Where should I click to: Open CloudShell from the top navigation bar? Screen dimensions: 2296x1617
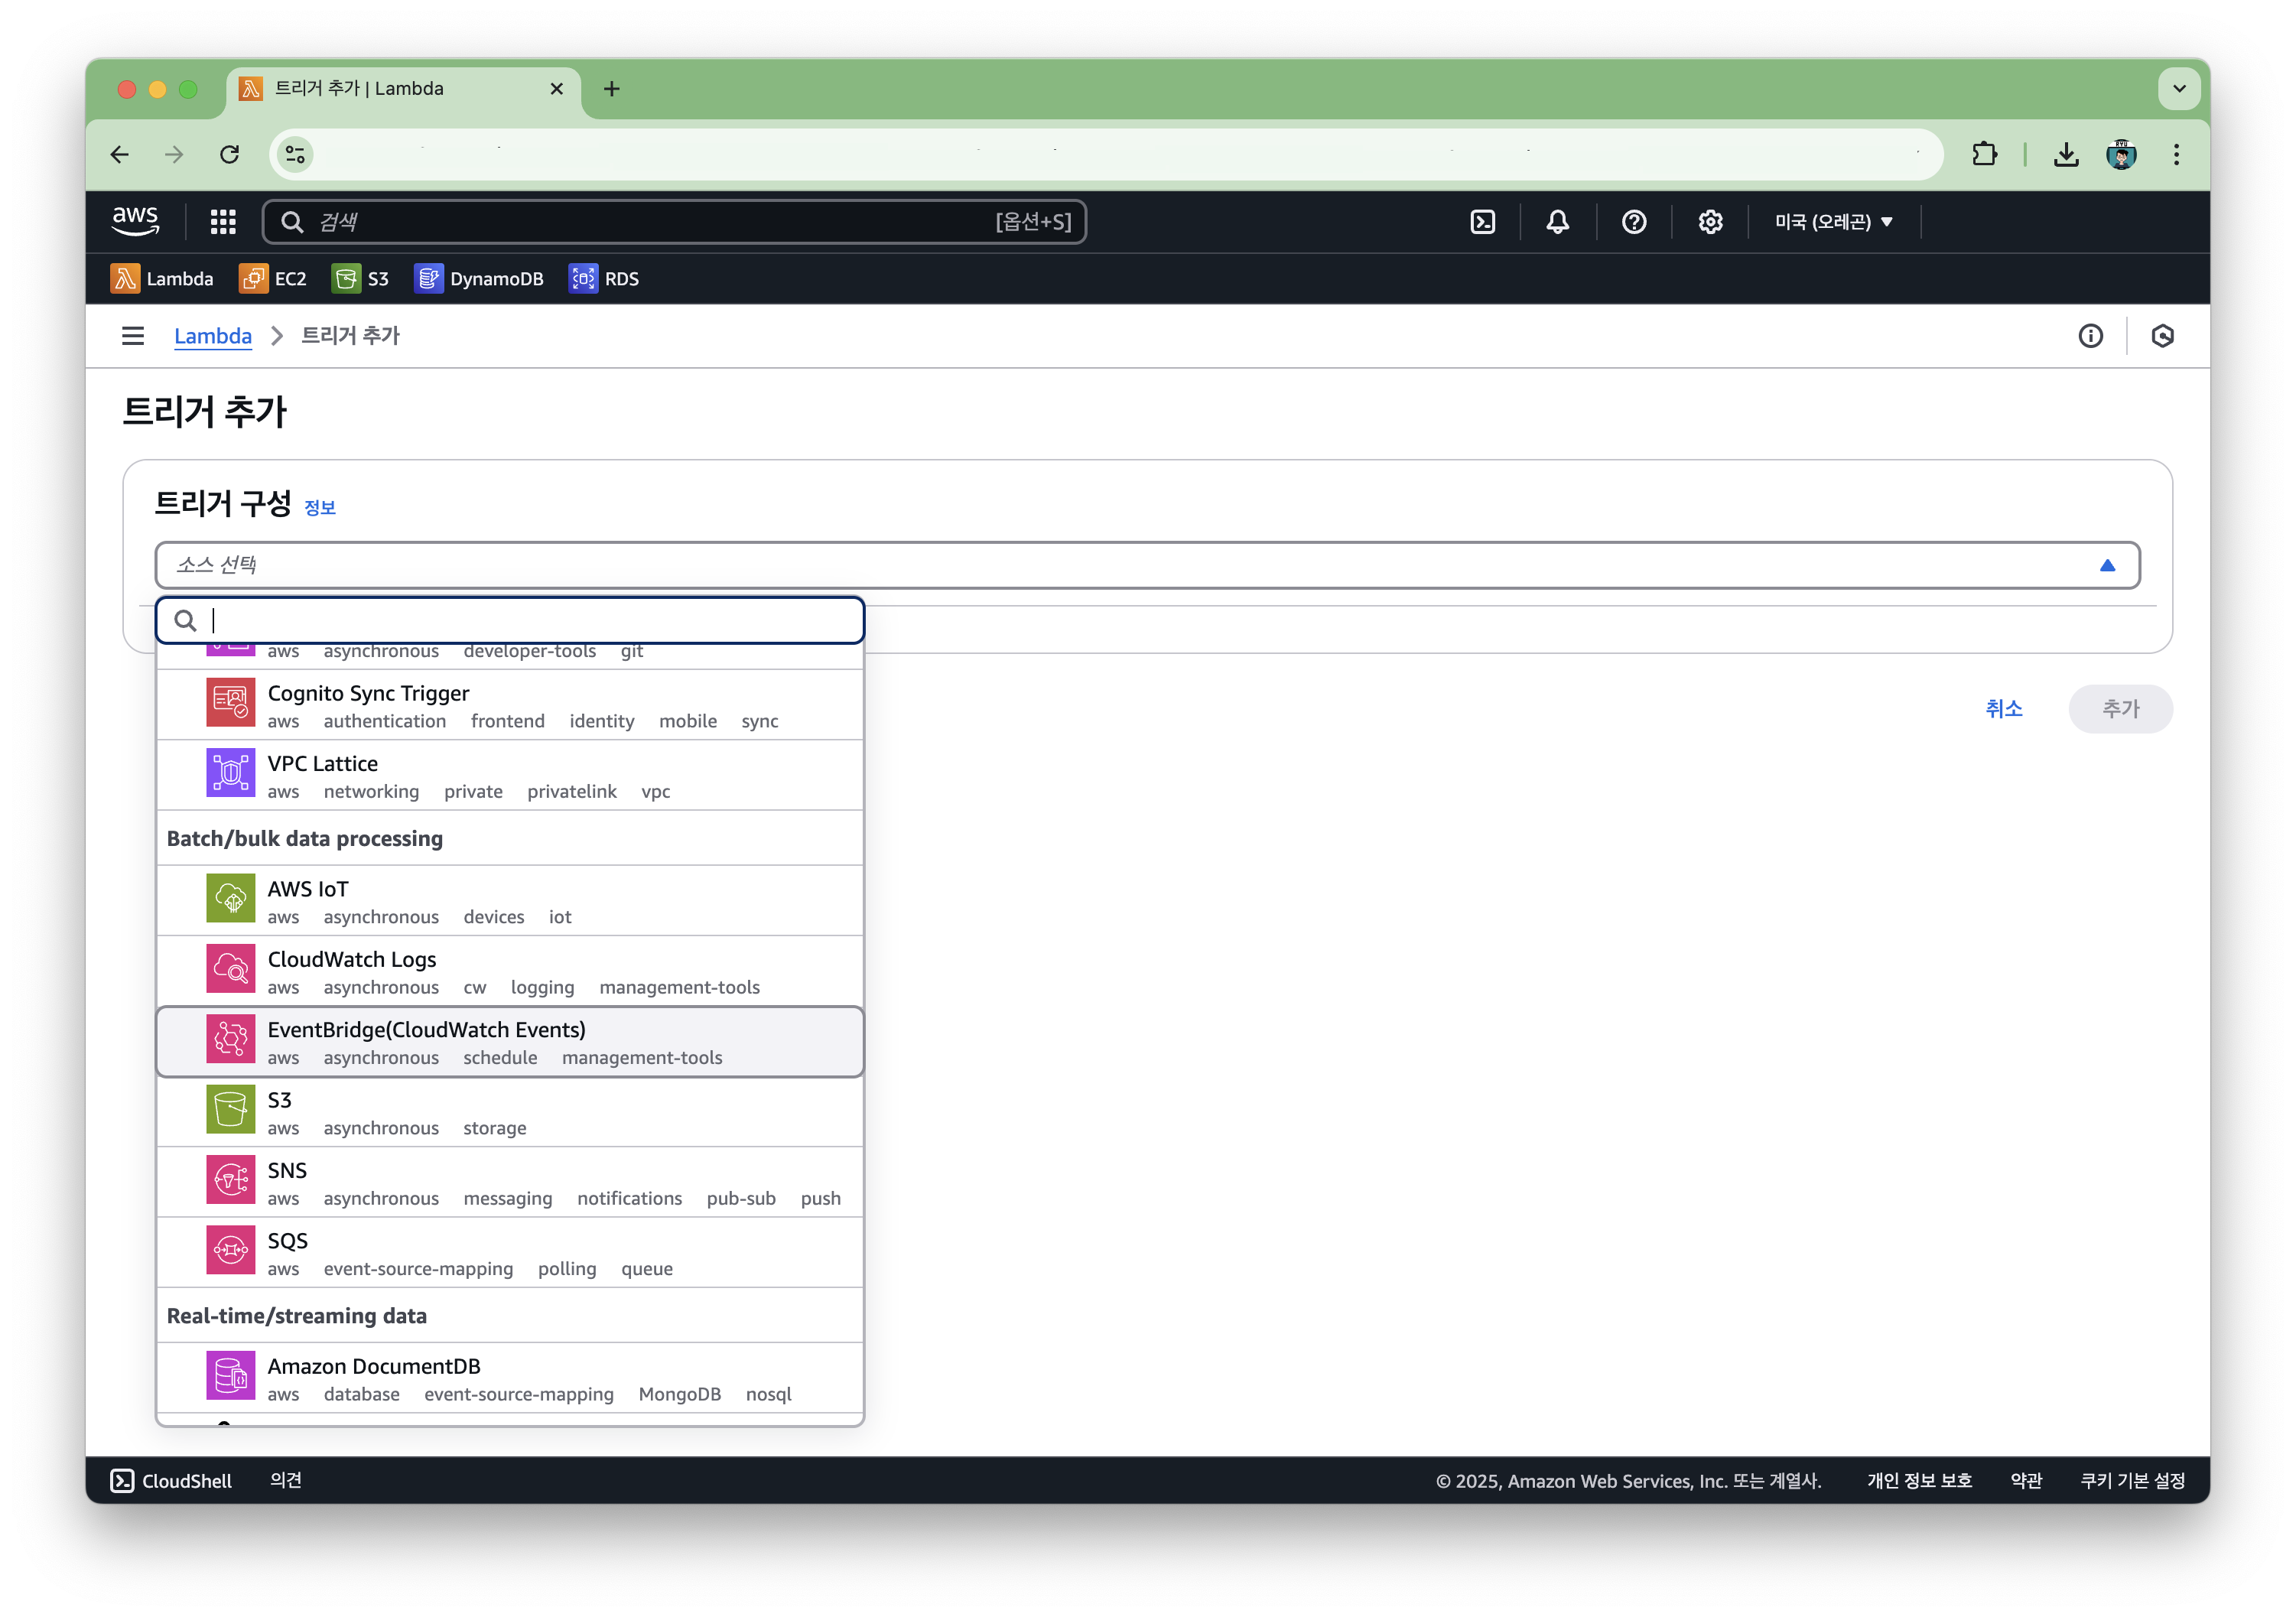pos(1482,222)
